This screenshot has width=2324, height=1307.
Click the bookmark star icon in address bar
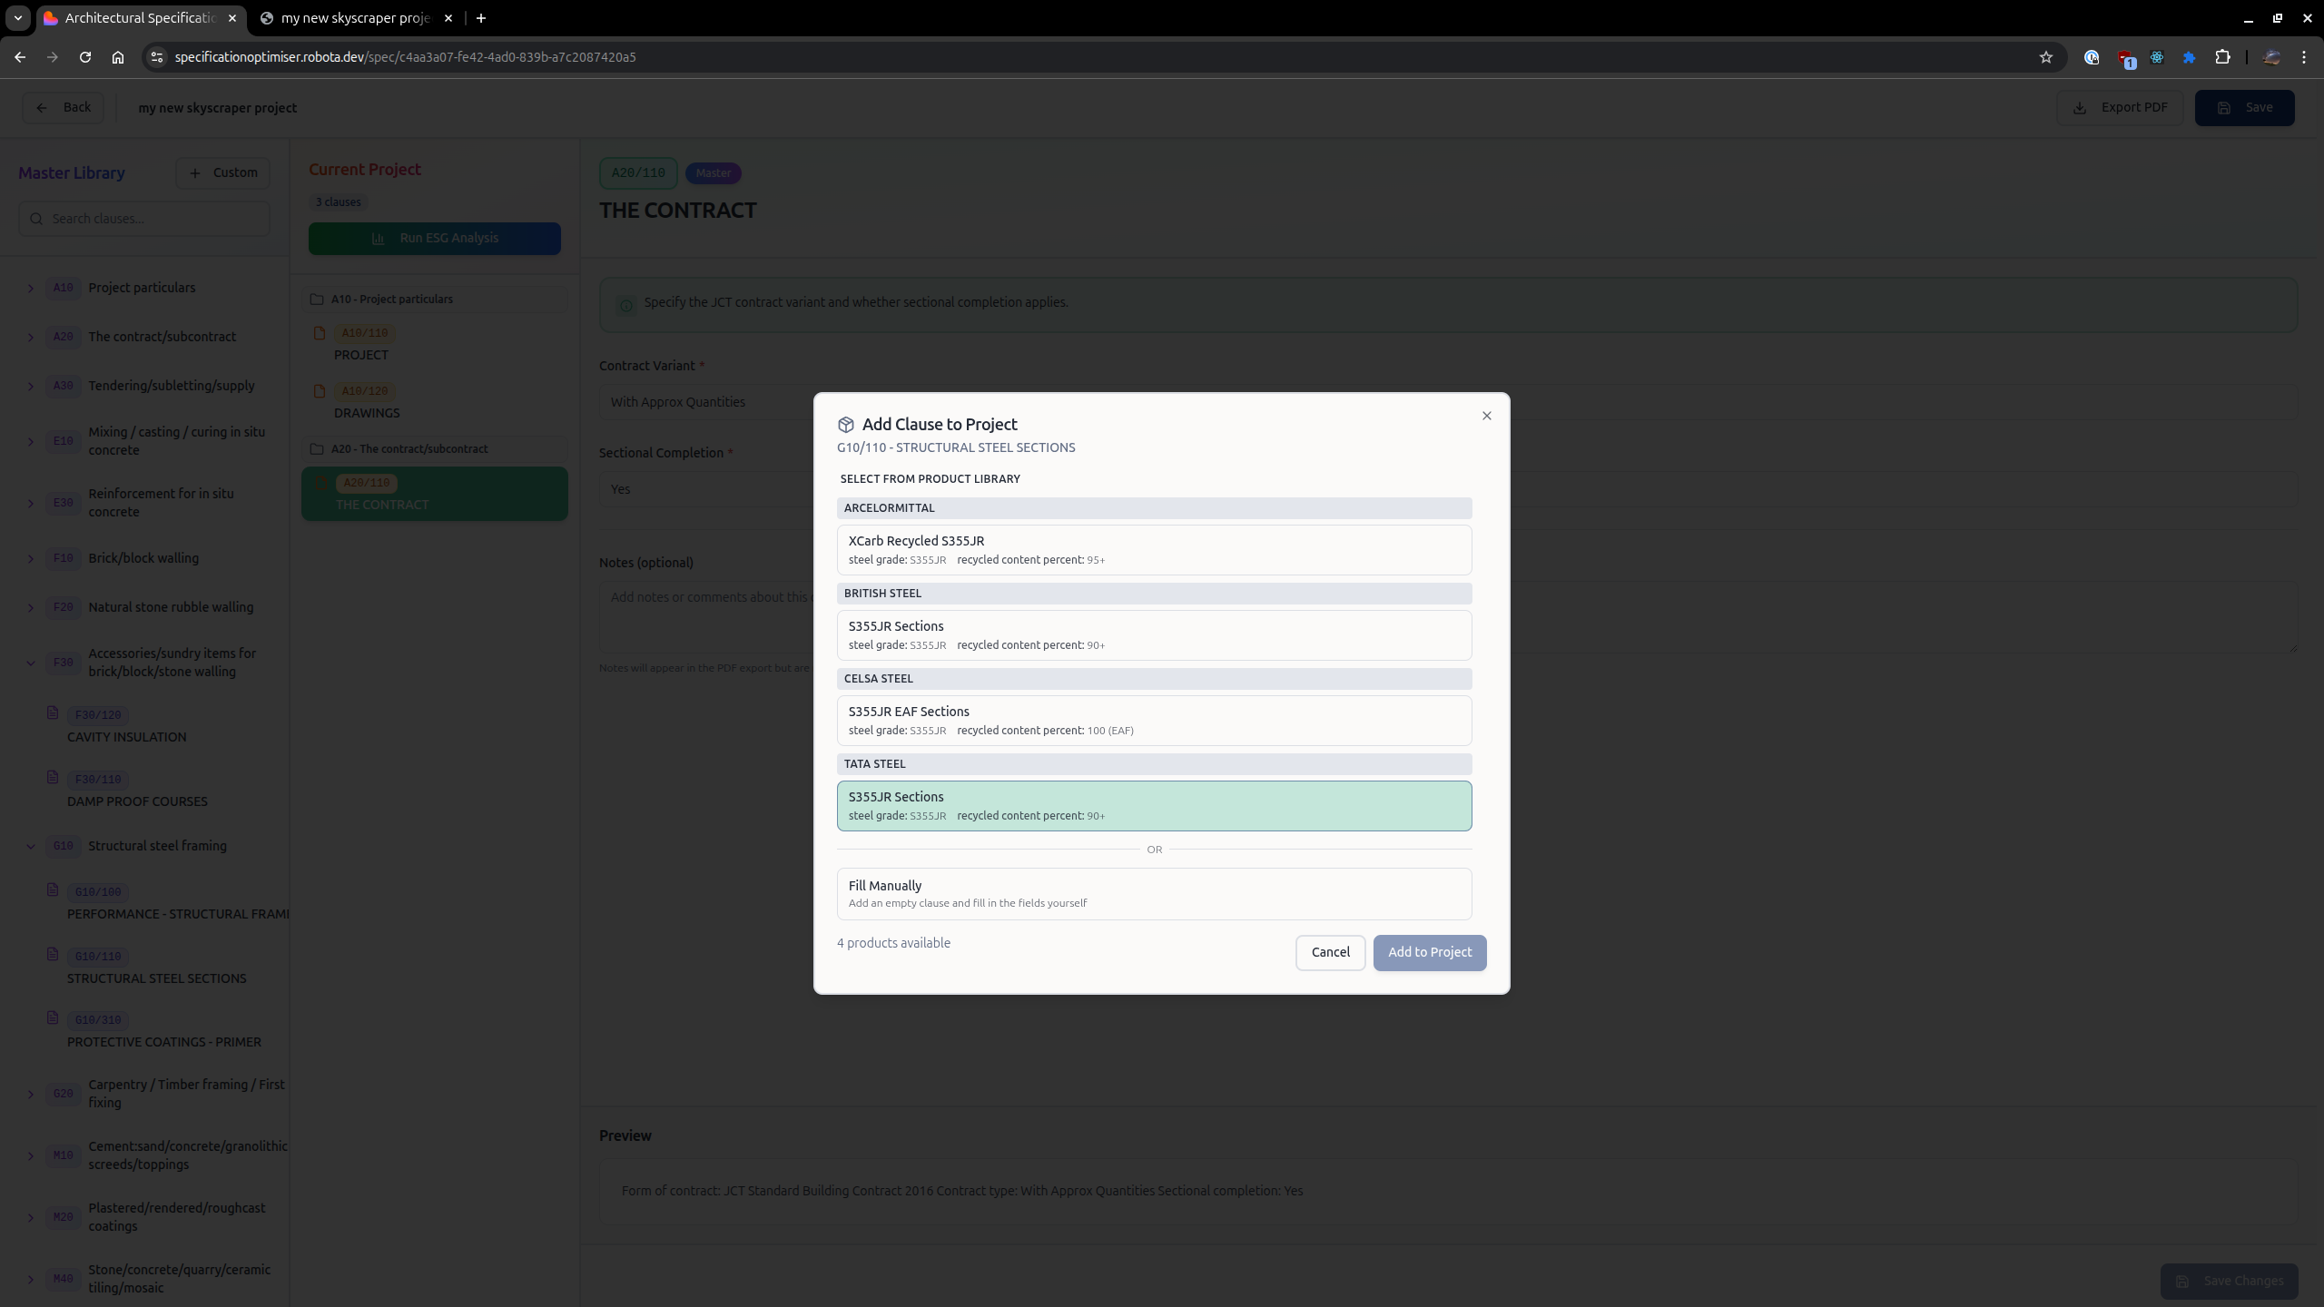[2045, 57]
